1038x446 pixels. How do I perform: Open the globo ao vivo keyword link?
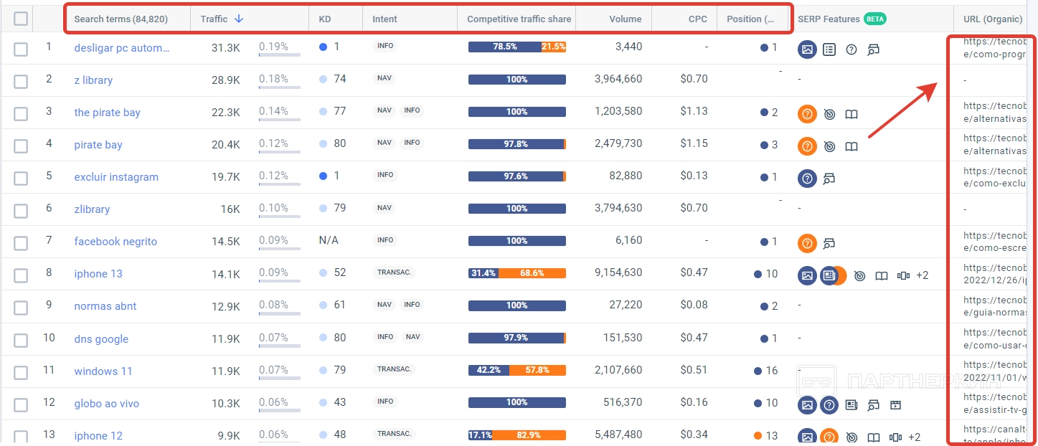tap(107, 404)
